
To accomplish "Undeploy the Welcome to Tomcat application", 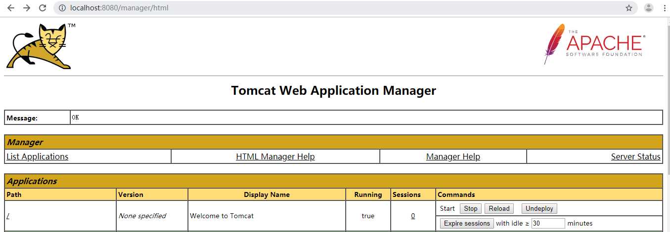I will 539,209.
